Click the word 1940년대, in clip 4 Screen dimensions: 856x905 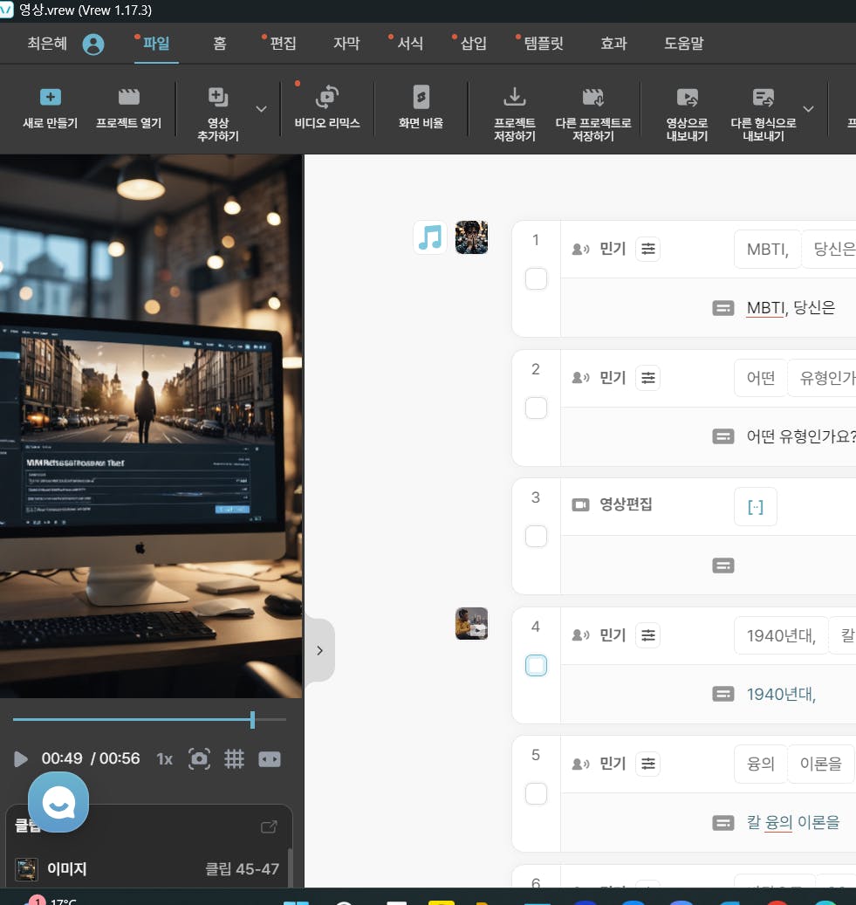point(781,636)
